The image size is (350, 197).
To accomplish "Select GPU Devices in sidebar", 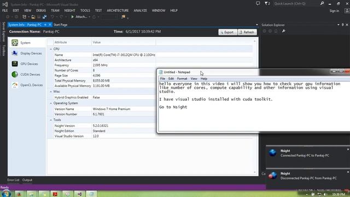I will 27,64.
